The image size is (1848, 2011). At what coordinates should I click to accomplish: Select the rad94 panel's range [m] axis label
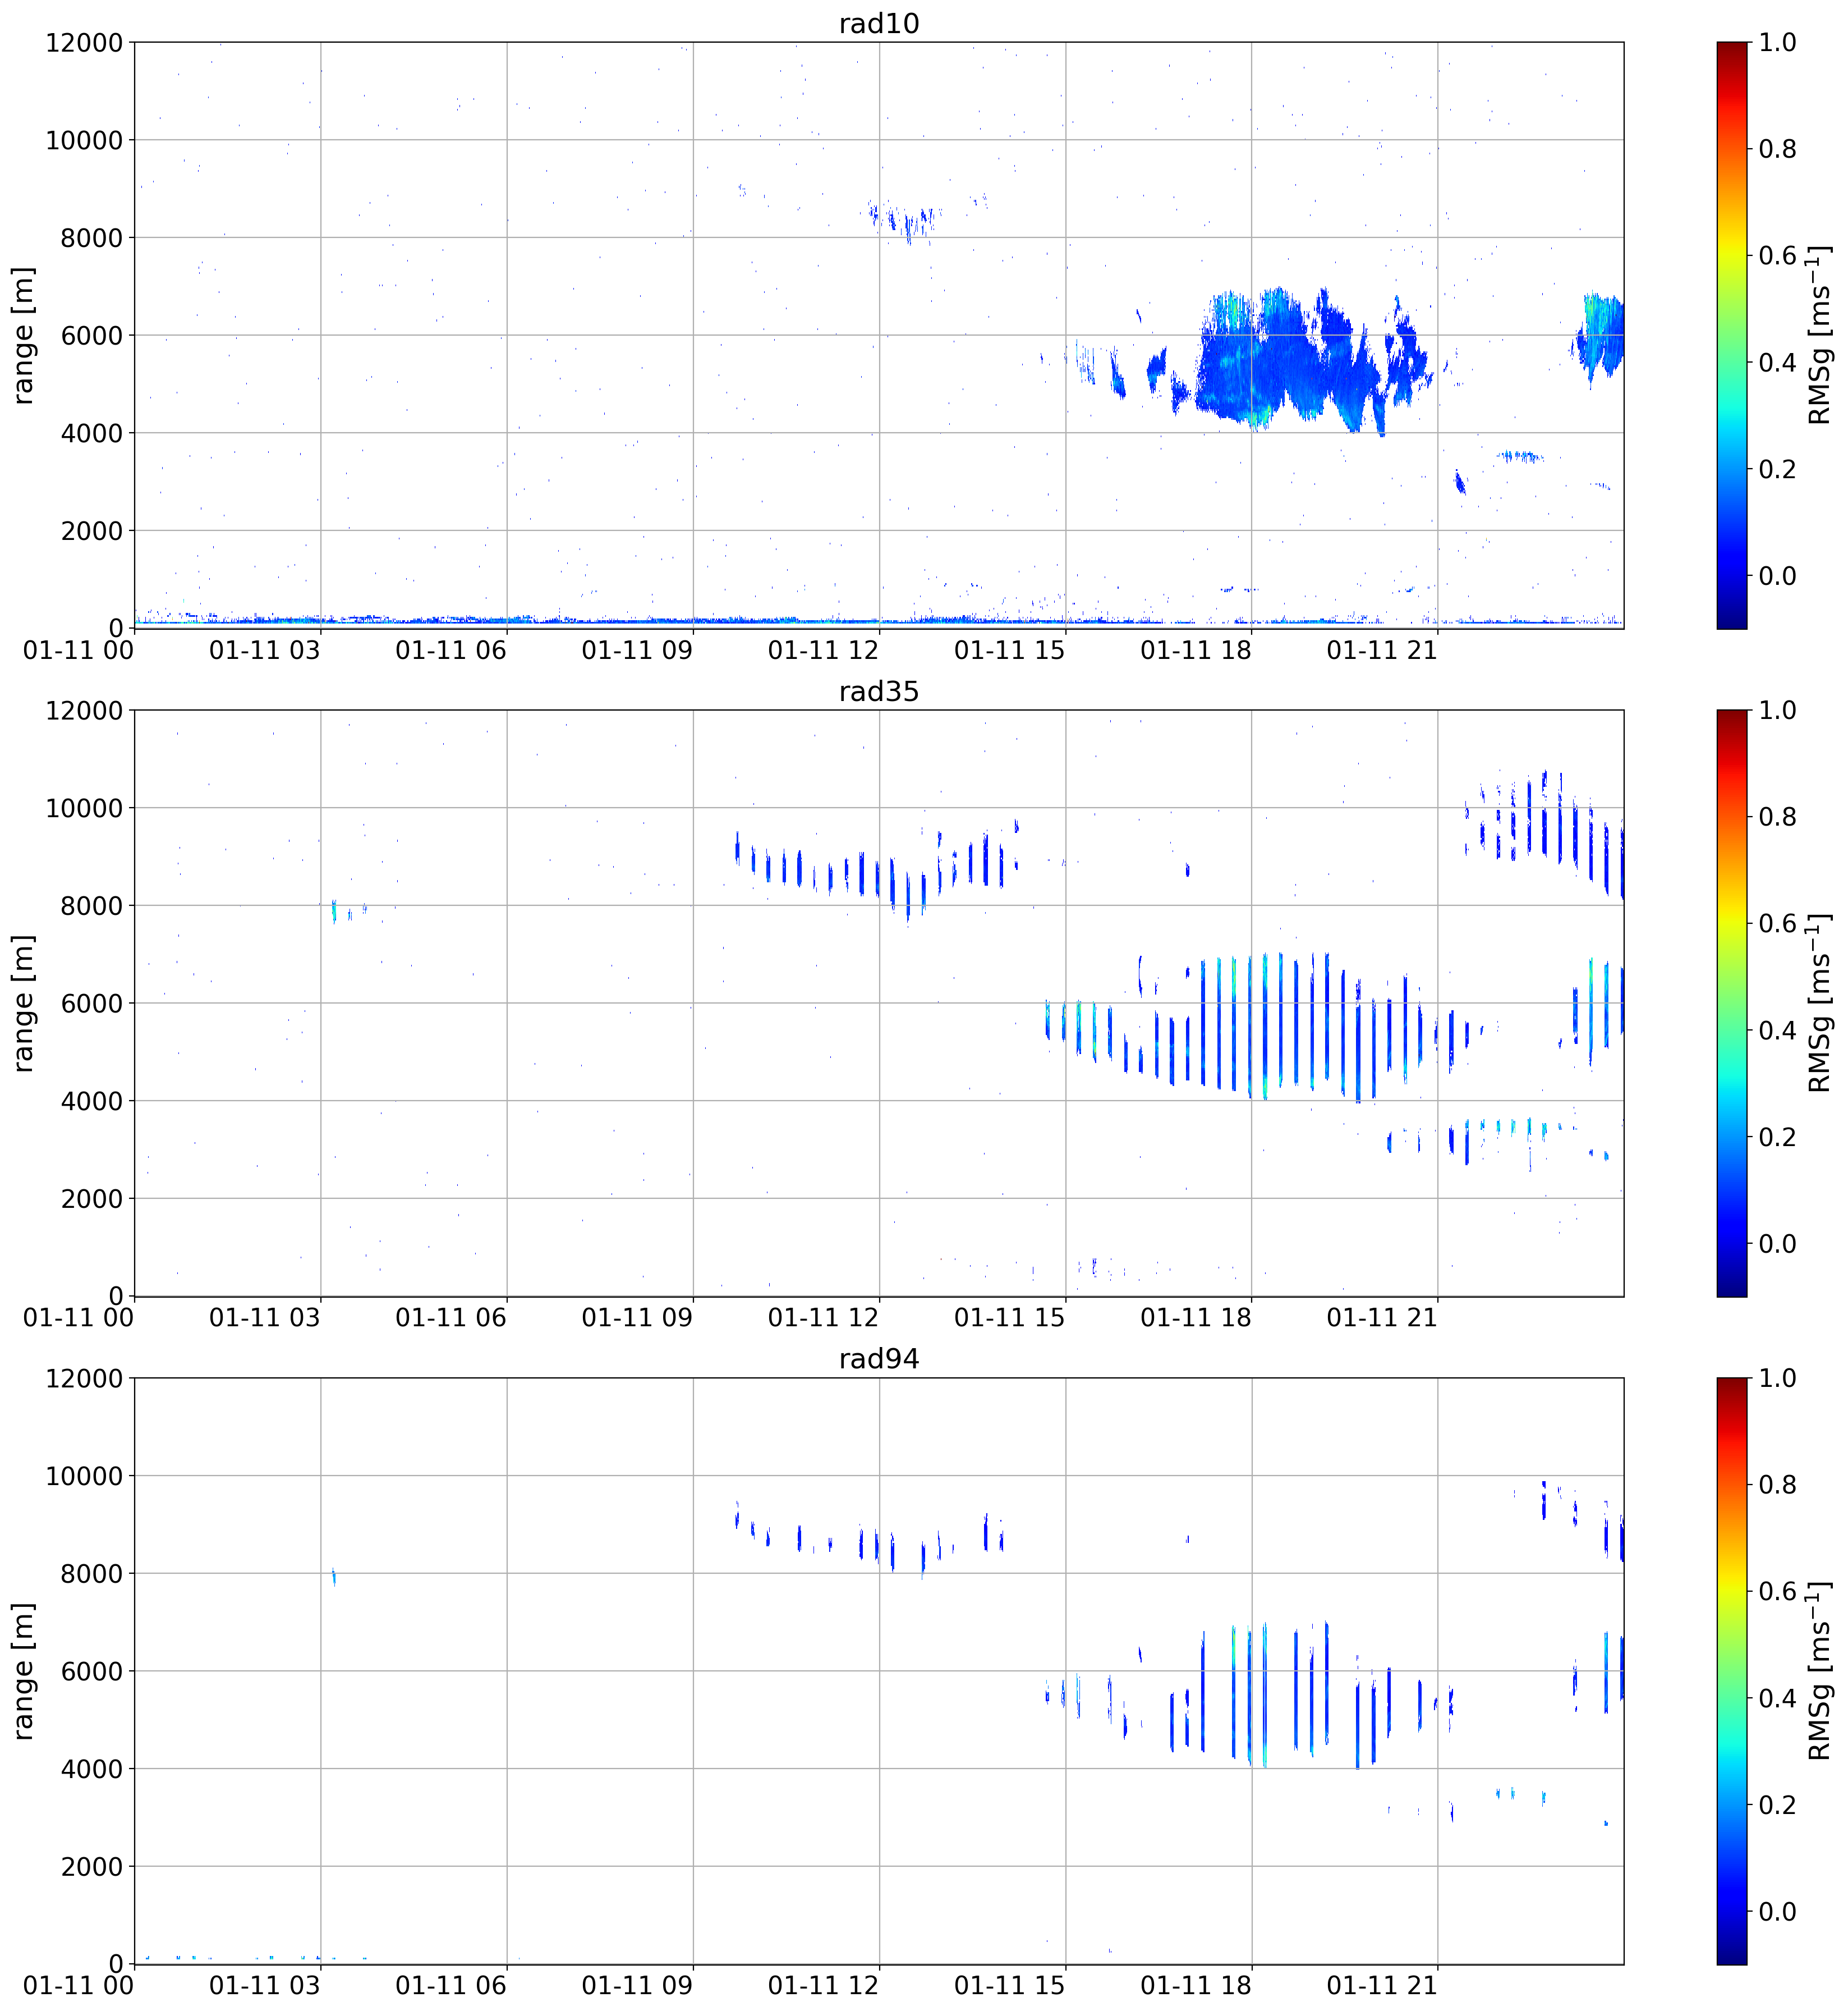coord(23,1672)
